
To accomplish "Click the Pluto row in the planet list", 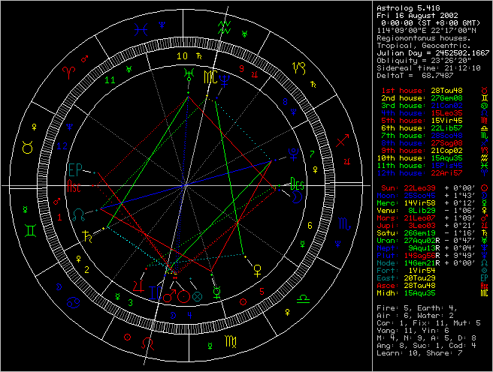I will coord(430,255).
